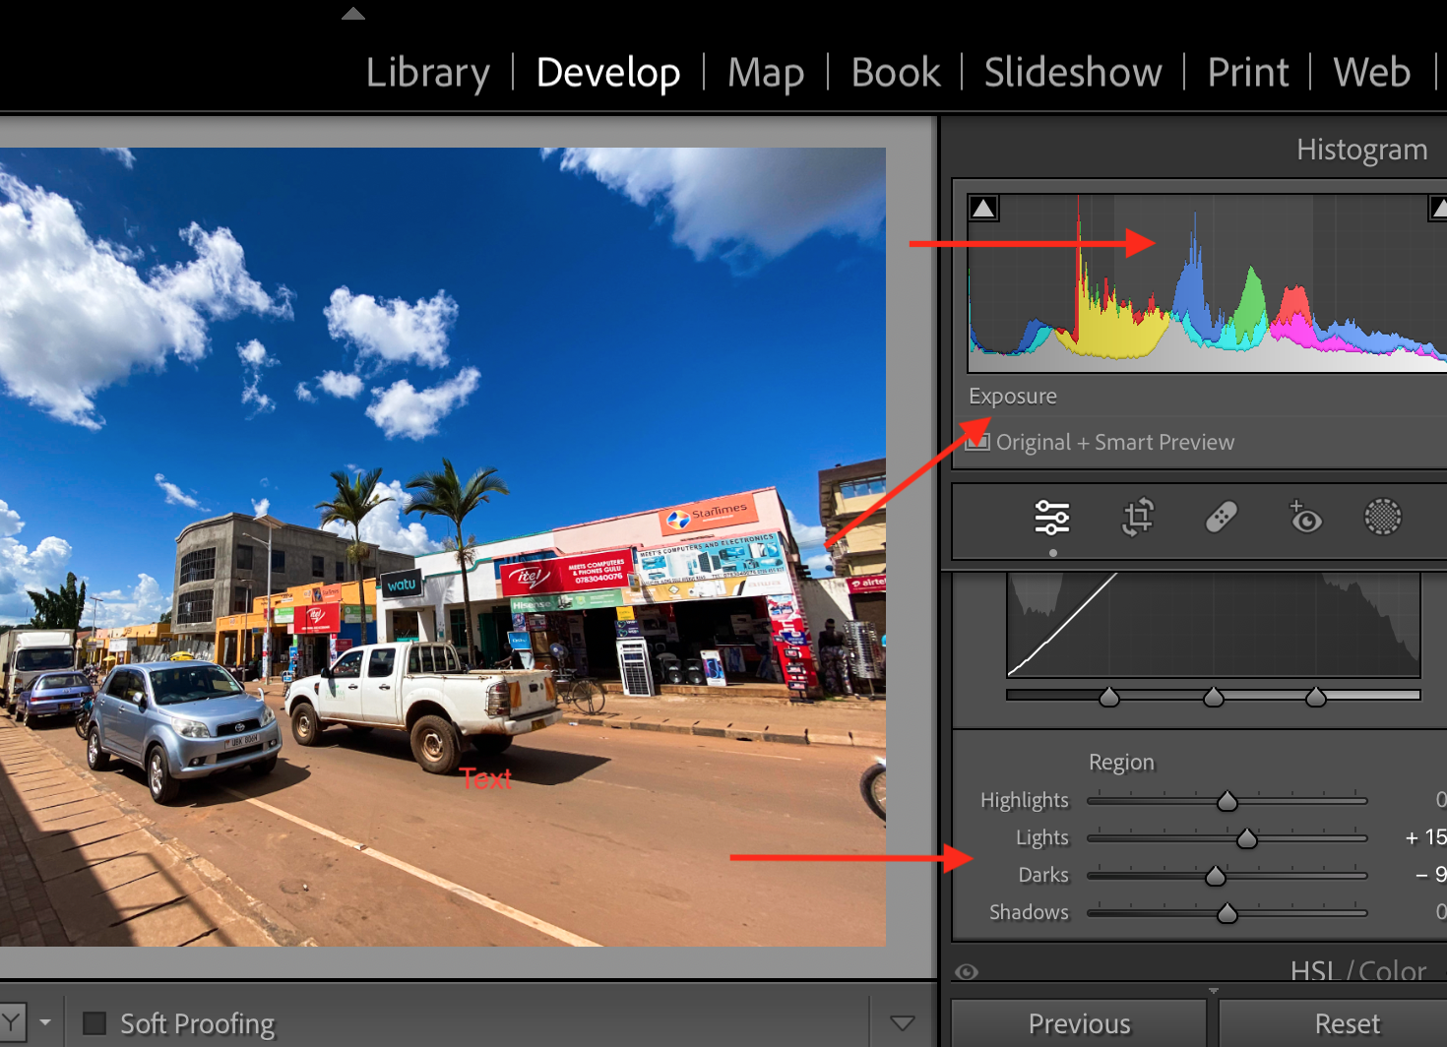Open the Slideshow module
This screenshot has height=1047, width=1447.
pyautogui.click(x=1072, y=72)
